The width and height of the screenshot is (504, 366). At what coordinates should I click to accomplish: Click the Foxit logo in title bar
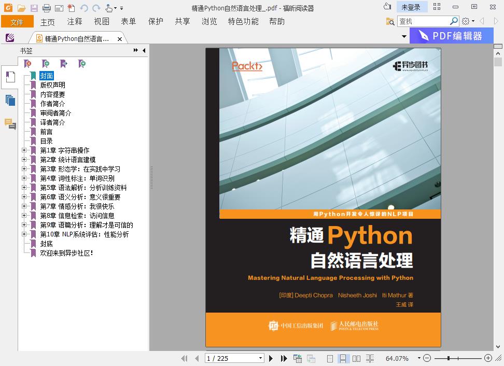click(8, 7)
